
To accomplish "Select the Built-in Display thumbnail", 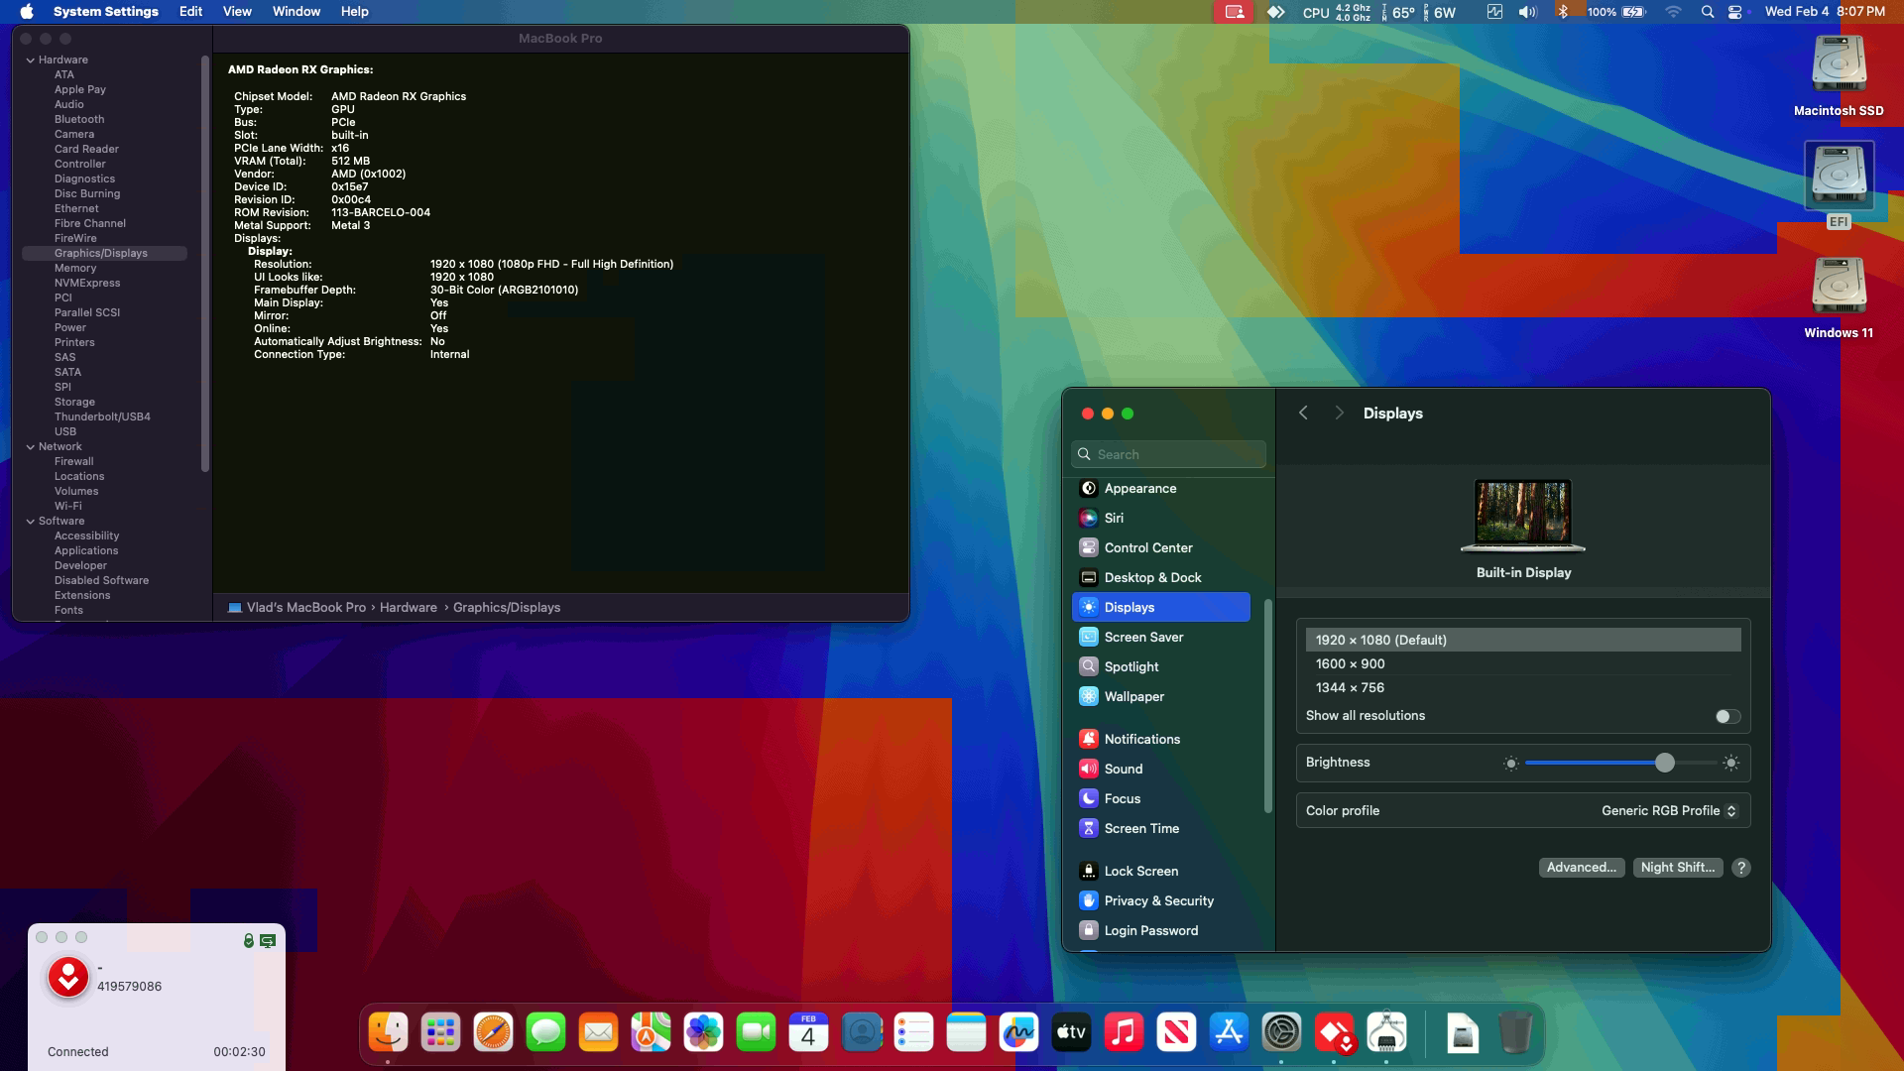I will [1523, 516].
